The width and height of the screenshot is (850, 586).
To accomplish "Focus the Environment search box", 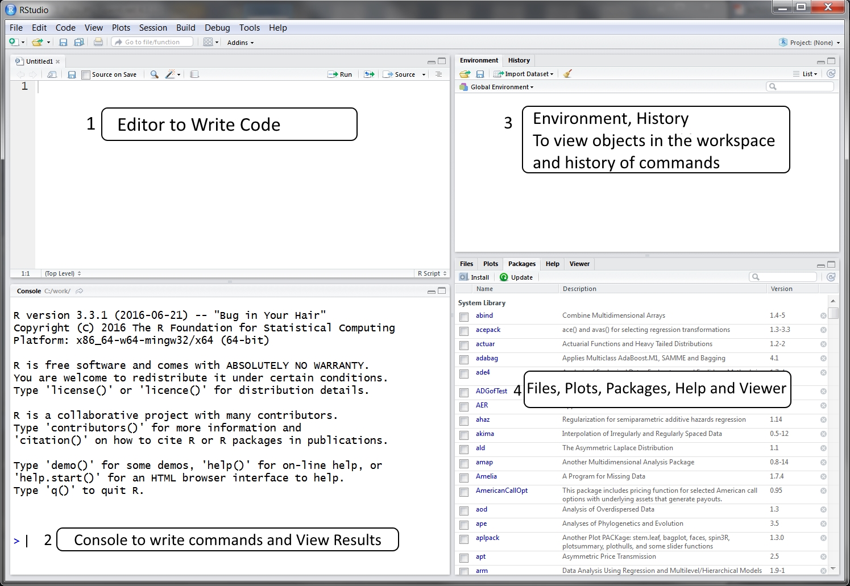I will click(x=800, y=86).
